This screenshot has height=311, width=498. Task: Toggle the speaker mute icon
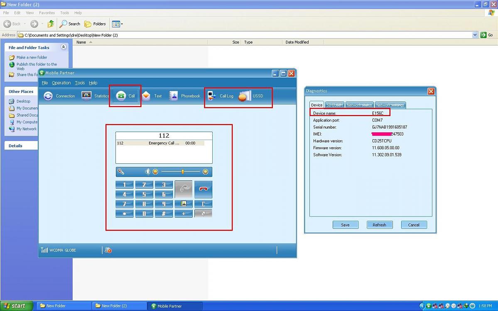(x=147, y=172)
